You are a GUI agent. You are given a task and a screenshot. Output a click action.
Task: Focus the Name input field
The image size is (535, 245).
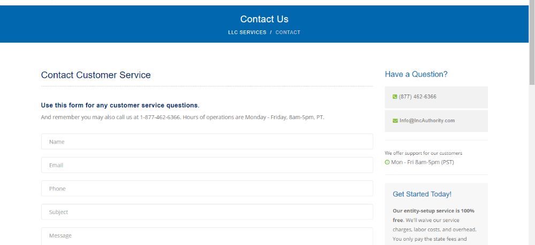point(207,141)
